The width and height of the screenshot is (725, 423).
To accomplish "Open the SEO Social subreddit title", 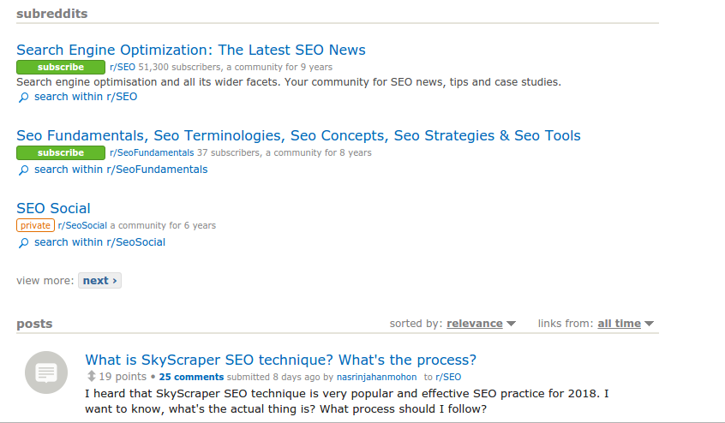I will click(x=53, y=208).
